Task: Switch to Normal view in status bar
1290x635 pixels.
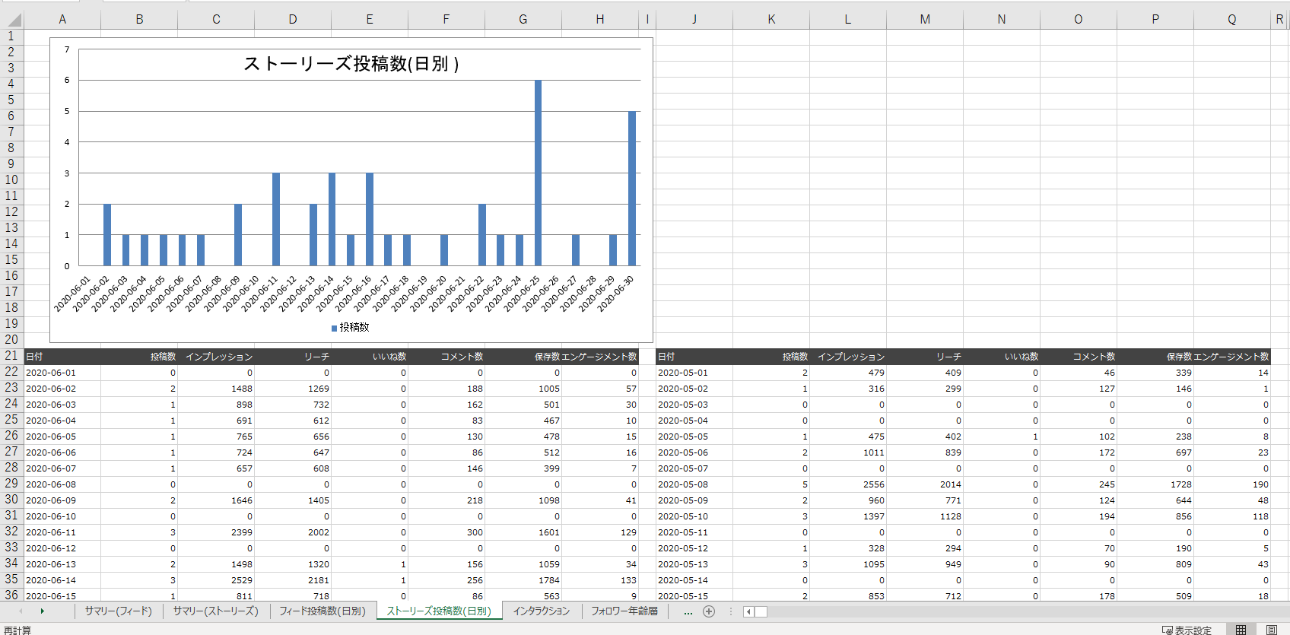Action: 1241,630
